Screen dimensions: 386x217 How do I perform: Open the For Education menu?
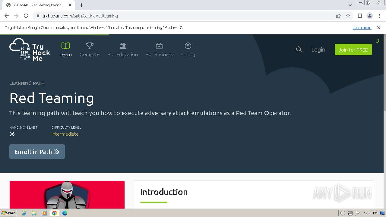[122, 50]
